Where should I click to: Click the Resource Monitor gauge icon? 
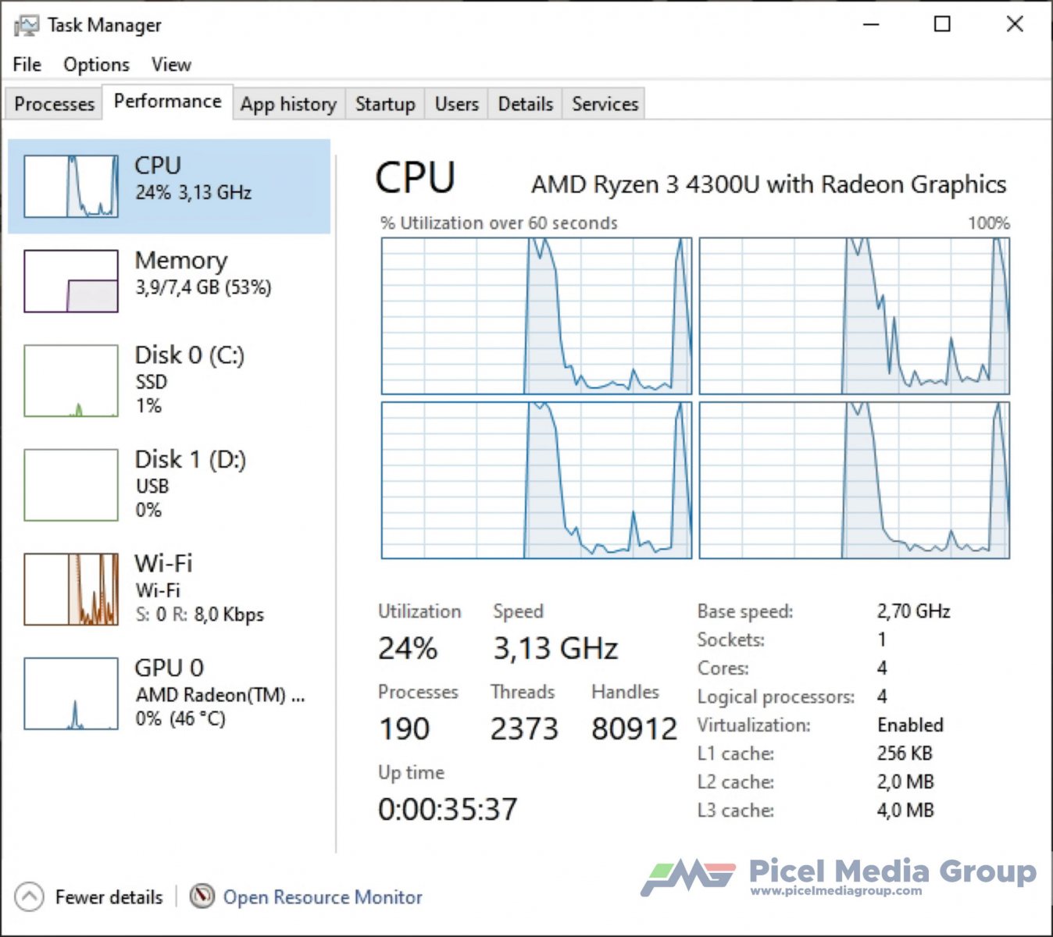202,896
